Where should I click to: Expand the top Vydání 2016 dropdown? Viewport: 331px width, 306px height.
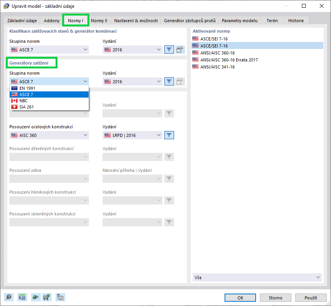pyautogui.click(x=132, y=50)
